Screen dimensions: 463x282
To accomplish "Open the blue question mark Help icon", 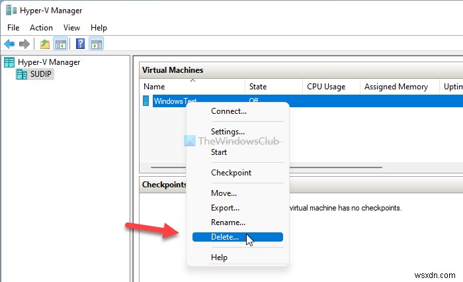I will [x=80, y=44].
